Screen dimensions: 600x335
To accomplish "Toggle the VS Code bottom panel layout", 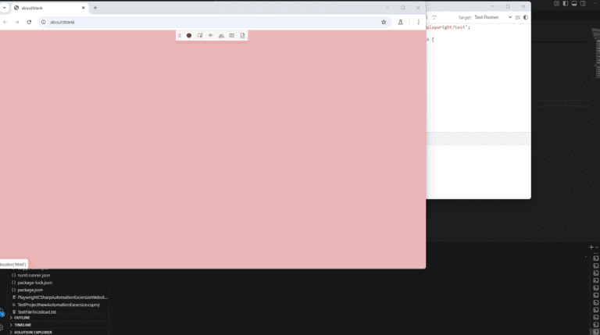I will pyautogui.click(x=574, y=3).
